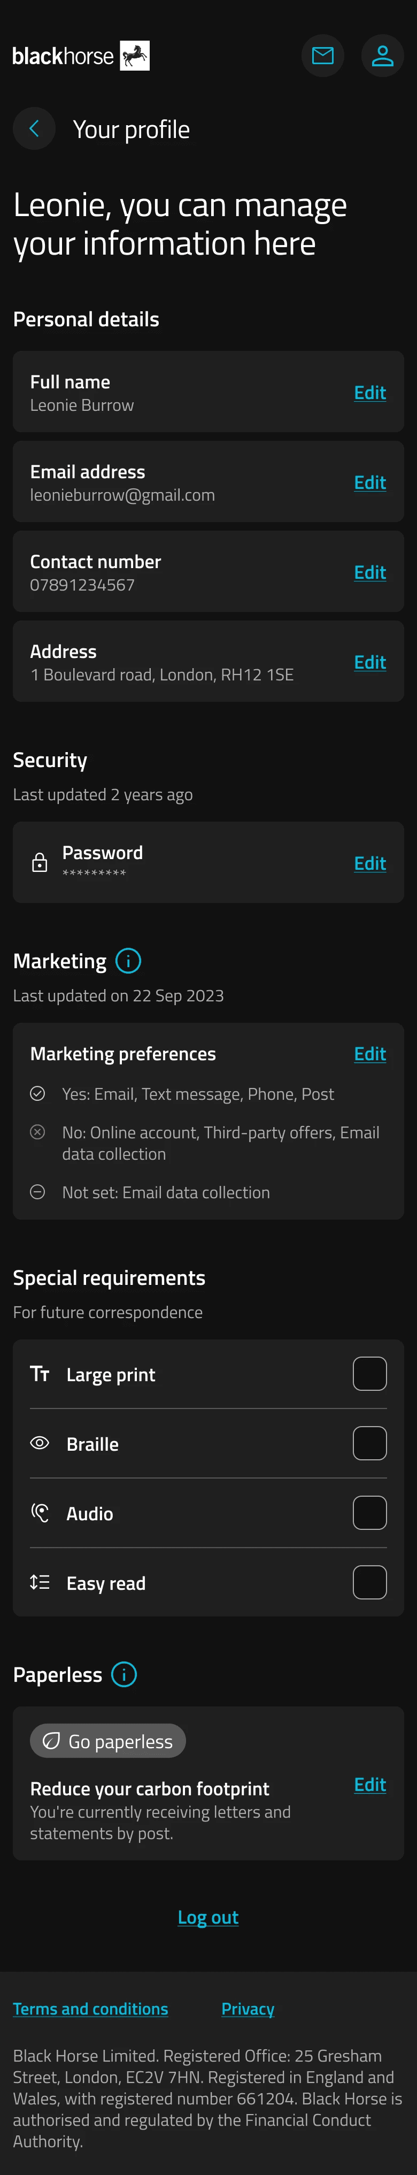
Task: Click the Black Horse logo
Action: pos(81,56)
